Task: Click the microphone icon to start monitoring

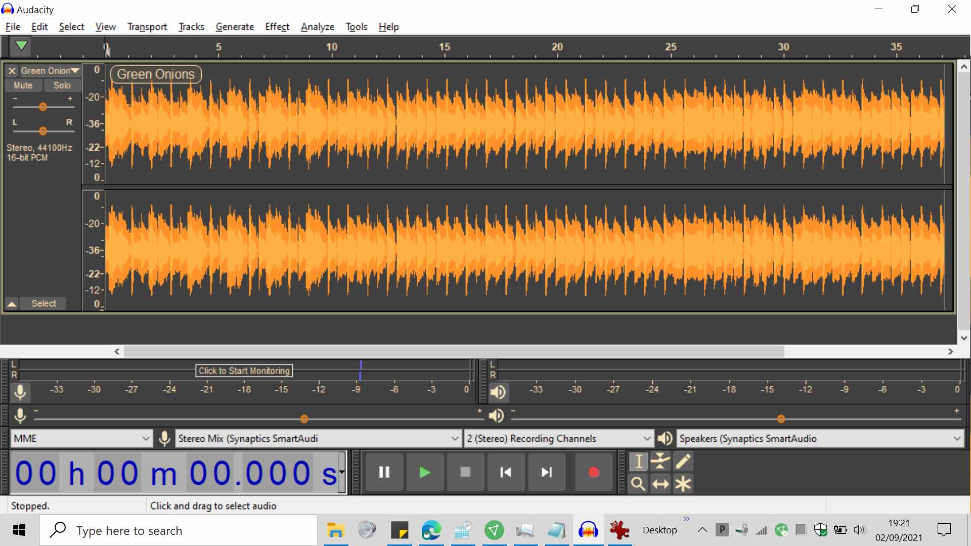Action: [20, 392]
